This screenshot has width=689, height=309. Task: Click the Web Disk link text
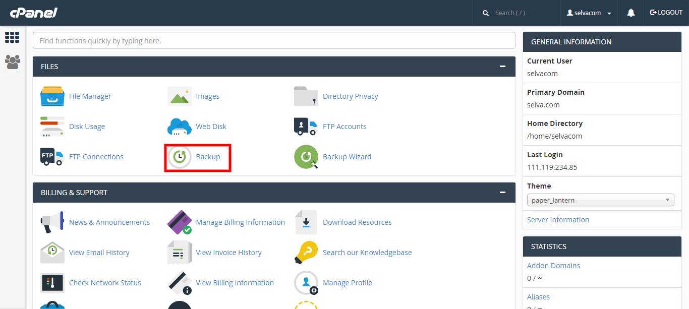[211, 127]
